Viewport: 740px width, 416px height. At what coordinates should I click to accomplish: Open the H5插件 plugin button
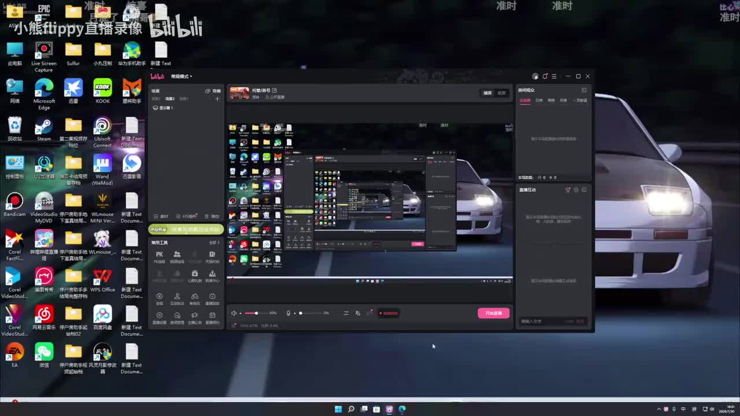(x=187, y=217)
